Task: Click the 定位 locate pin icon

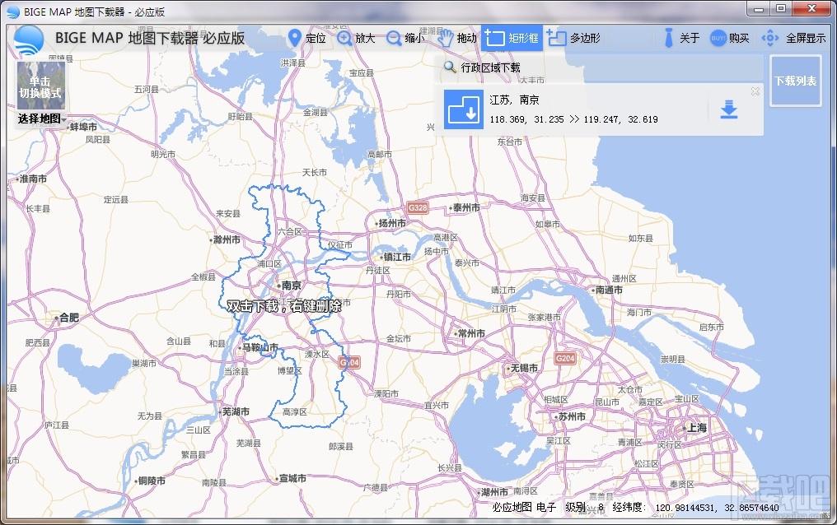Action: 294,38
